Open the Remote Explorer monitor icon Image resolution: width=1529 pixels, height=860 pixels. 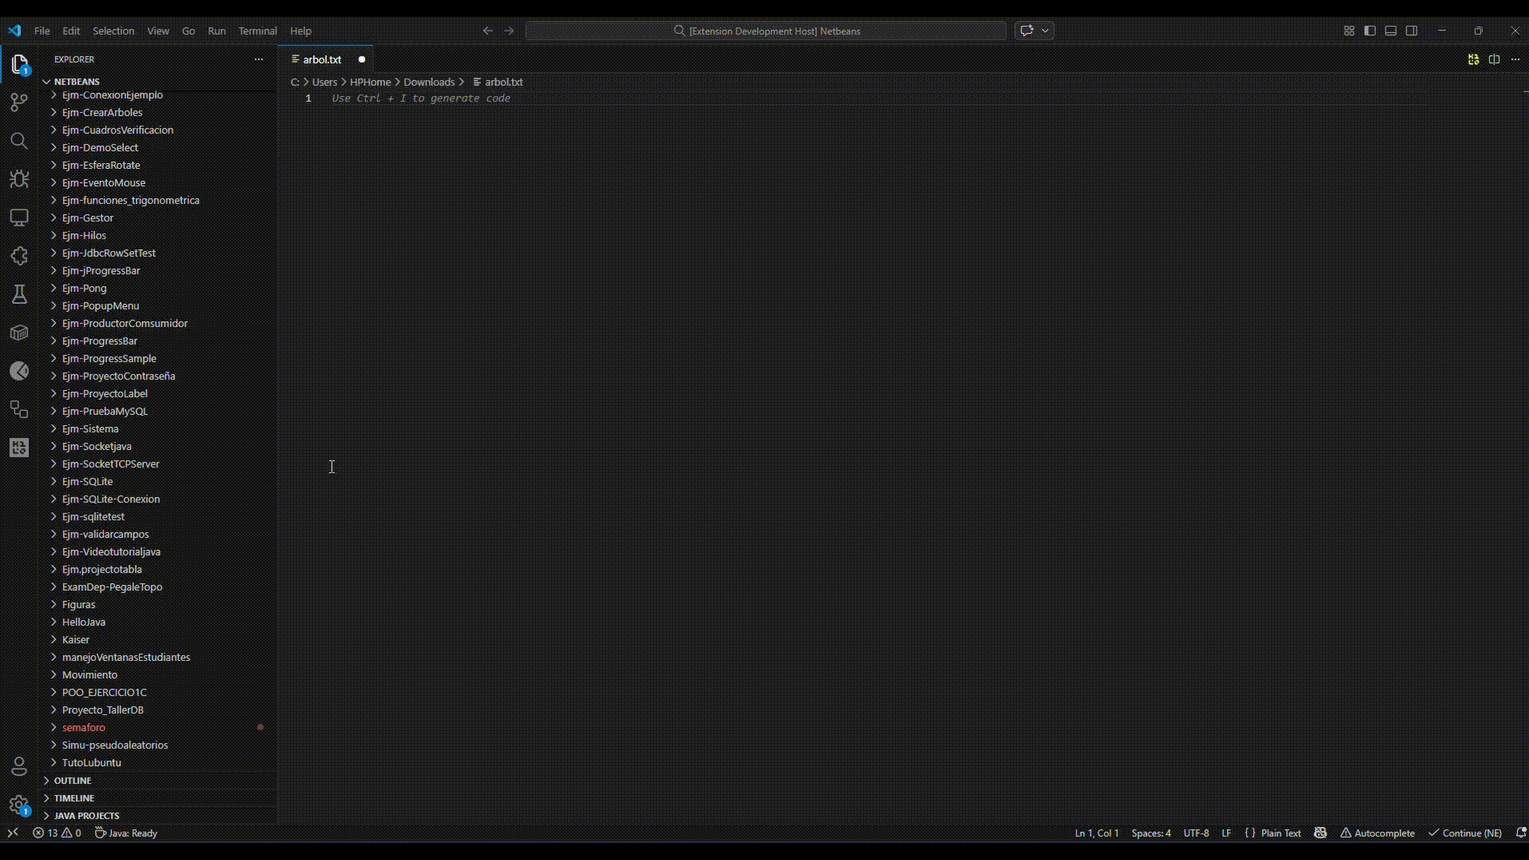18,217
